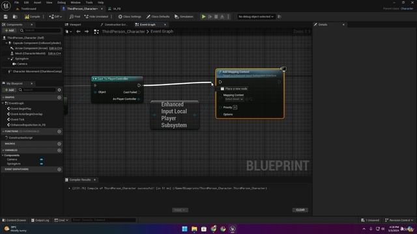
Task: Click Edit in C++ beside Arrow Component
Action: [x=55, y=48]
